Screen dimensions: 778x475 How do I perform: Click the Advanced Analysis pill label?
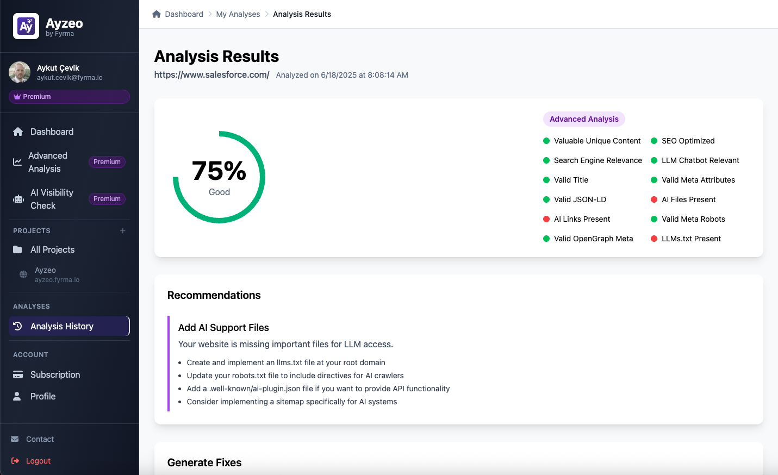click(584, 119)
